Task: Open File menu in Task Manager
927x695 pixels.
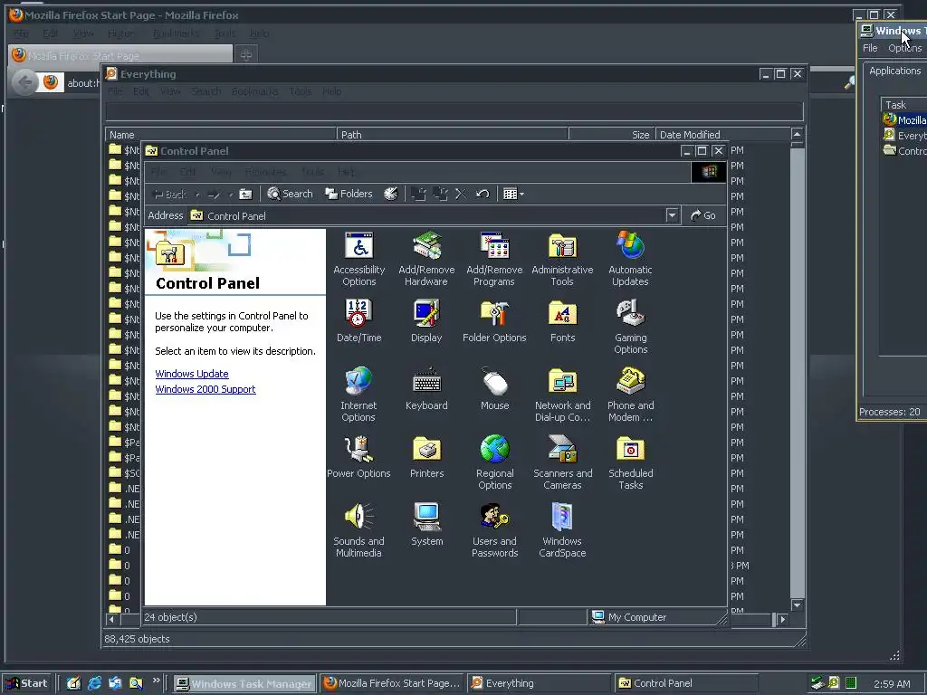Action: click(x=870, y=48)
